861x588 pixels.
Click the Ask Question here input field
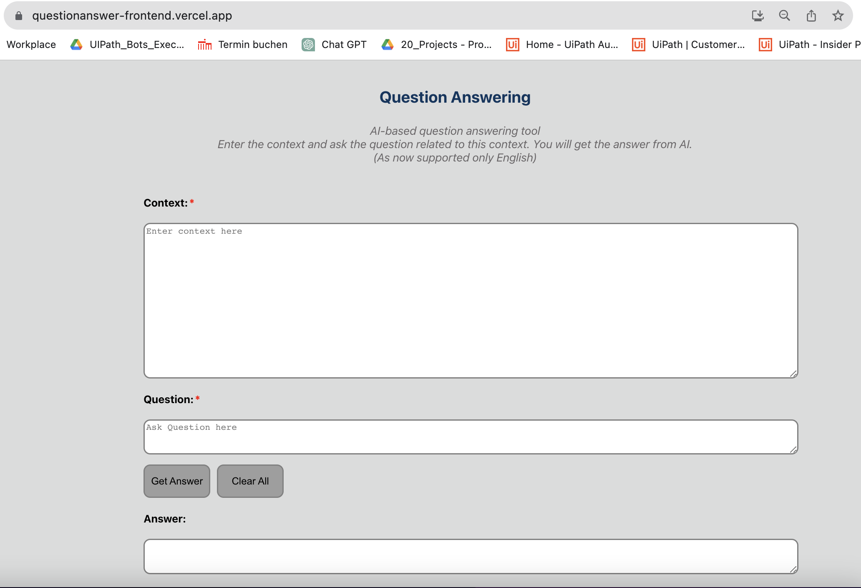tap(471, 437)
